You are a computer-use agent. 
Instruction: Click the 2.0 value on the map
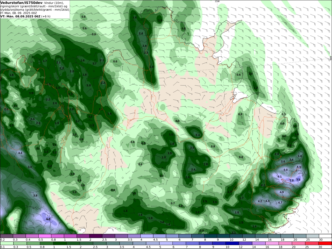tap(55, 103)
